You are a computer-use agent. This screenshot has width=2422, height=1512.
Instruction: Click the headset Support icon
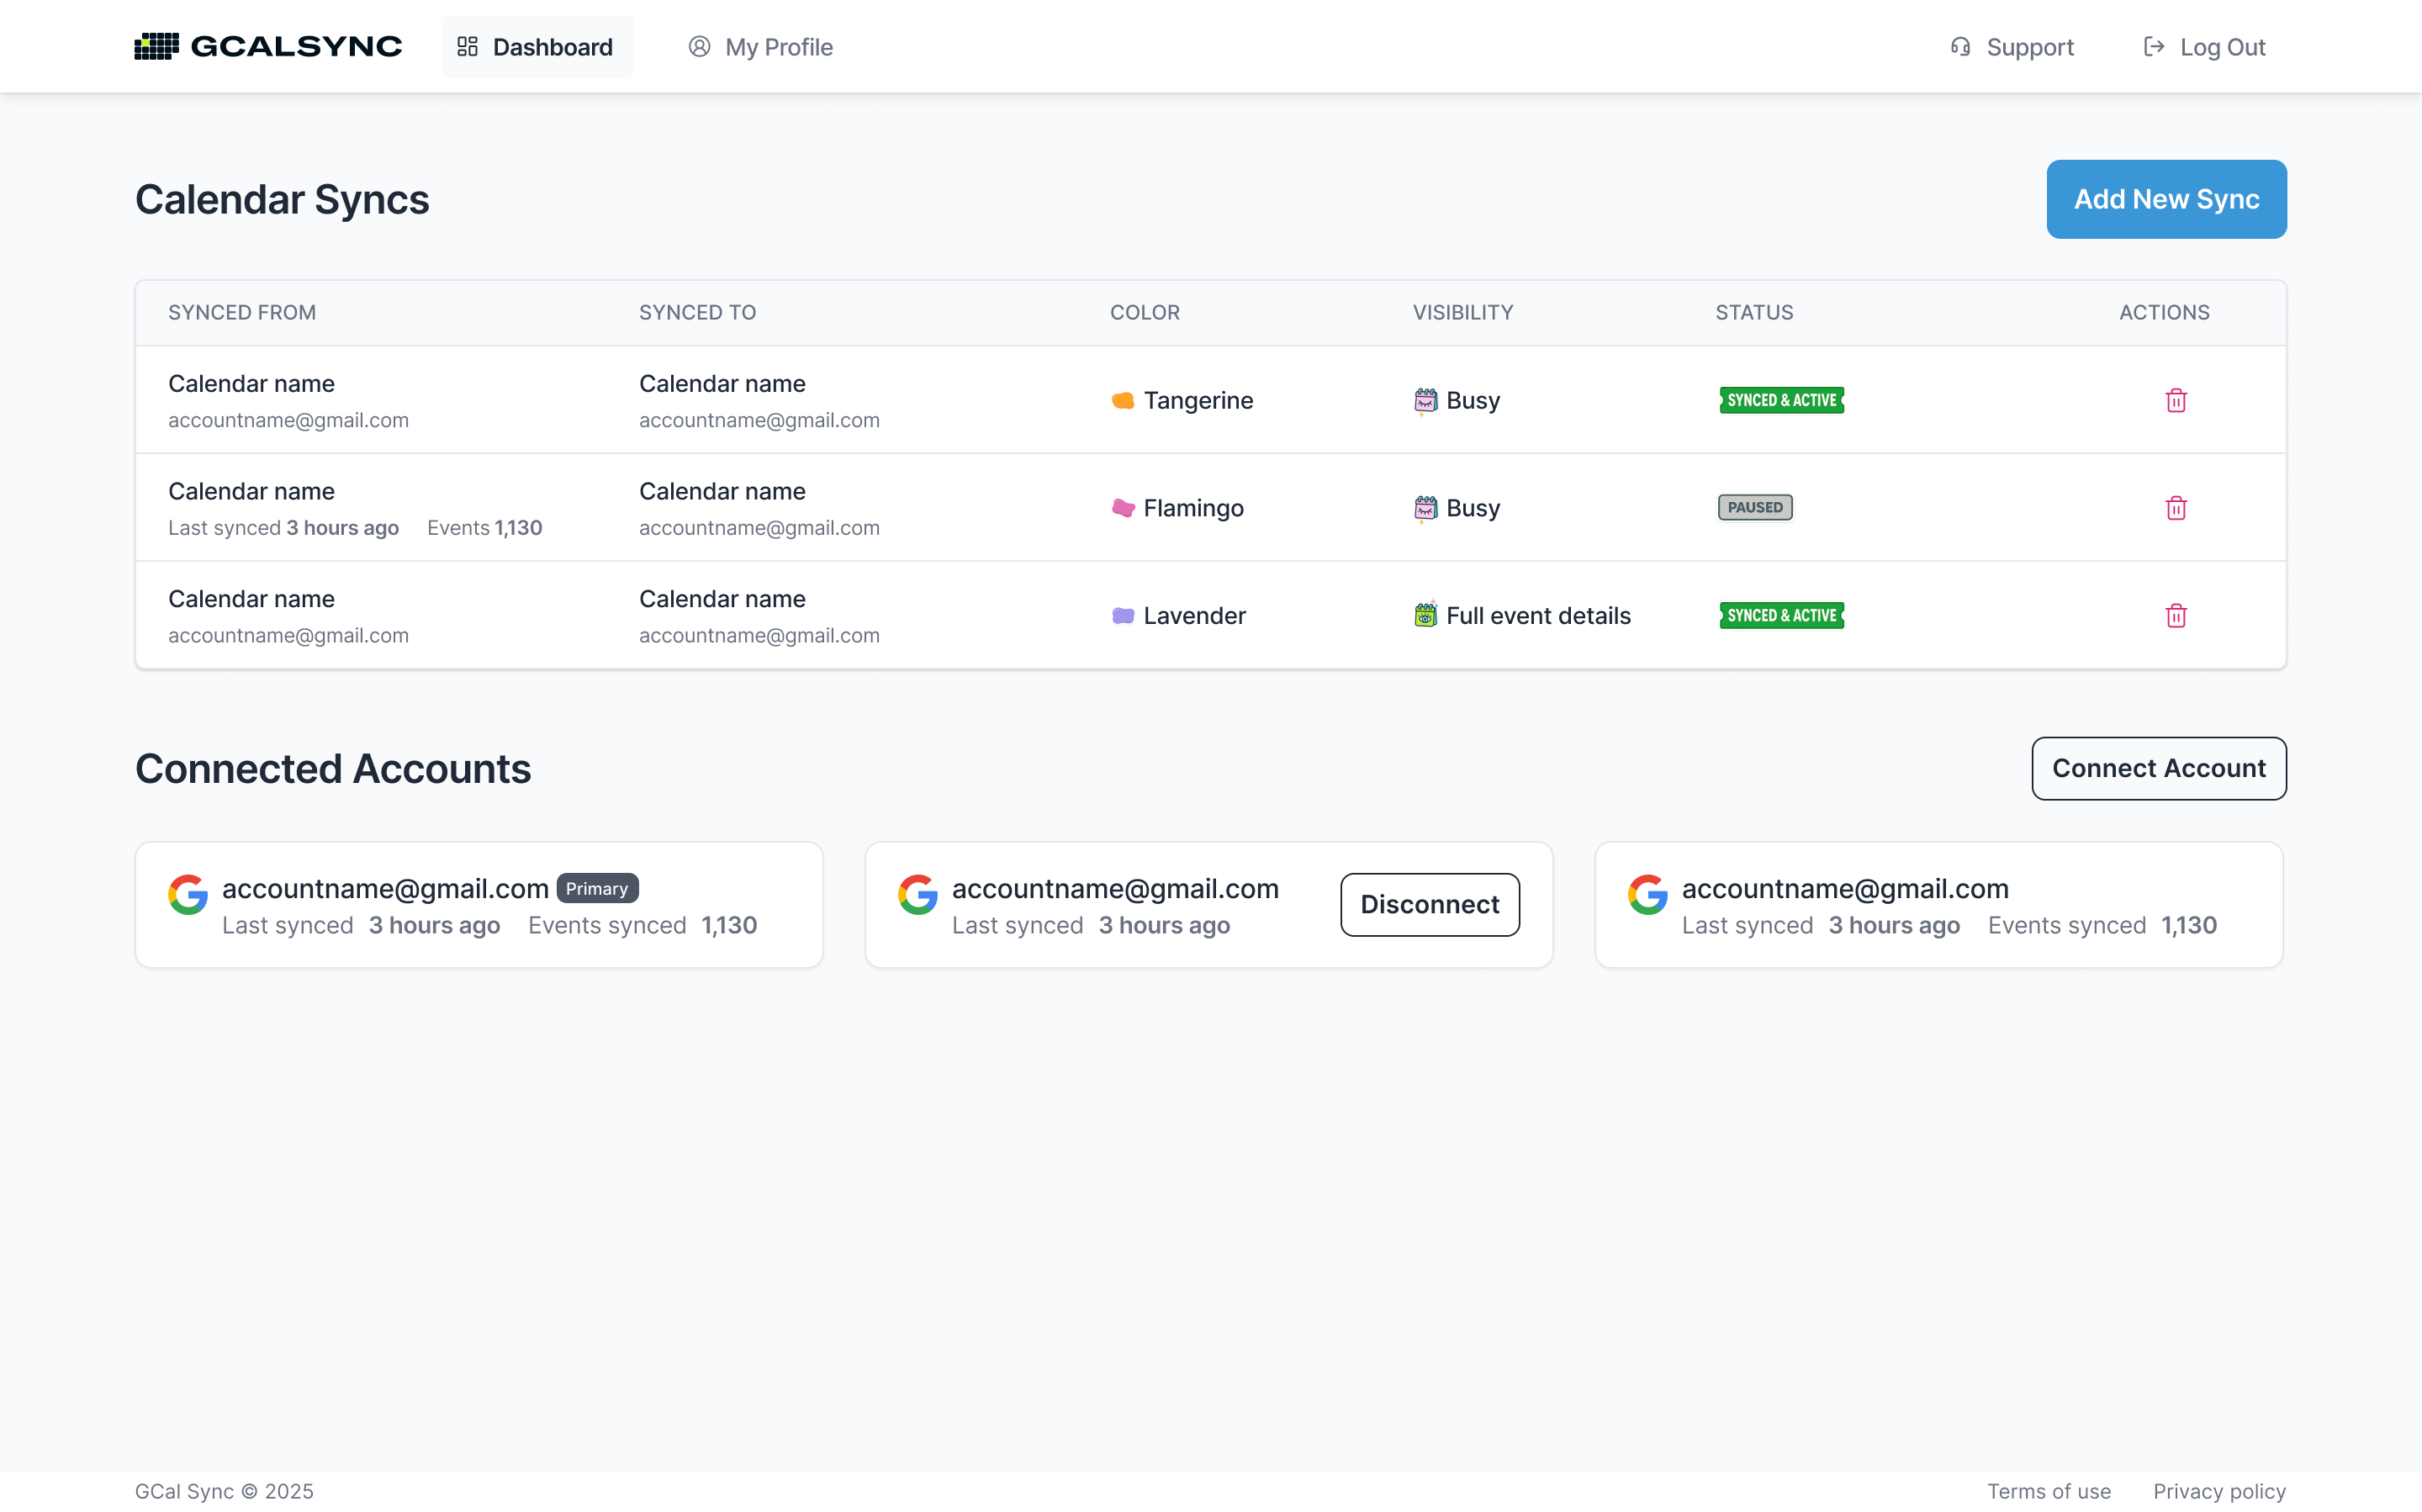point(1961,46)
